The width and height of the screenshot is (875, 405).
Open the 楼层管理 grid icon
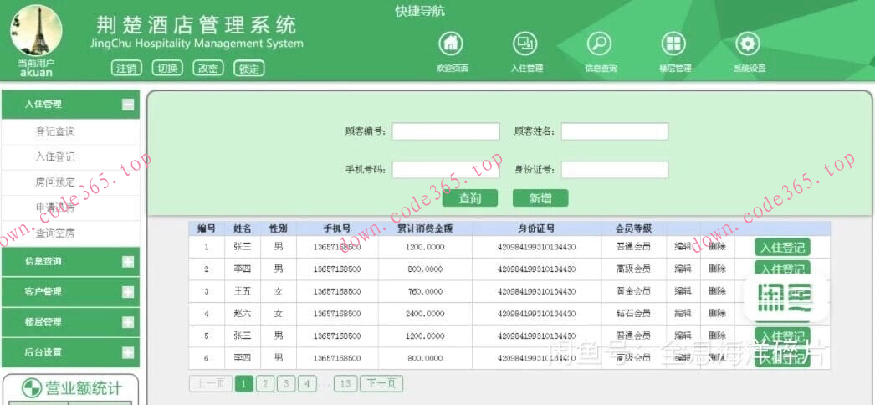674,44
